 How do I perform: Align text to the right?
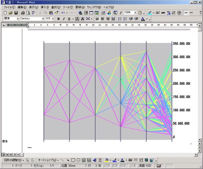108,19
